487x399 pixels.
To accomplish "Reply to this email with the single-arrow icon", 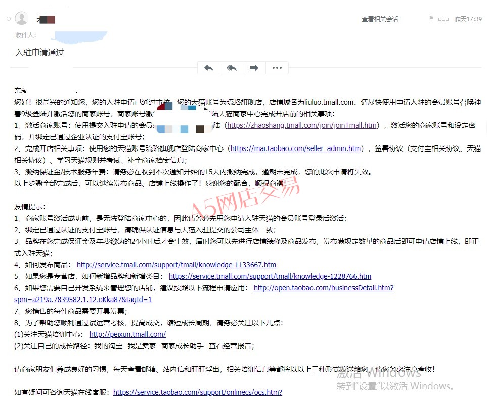I will (209, 68).
